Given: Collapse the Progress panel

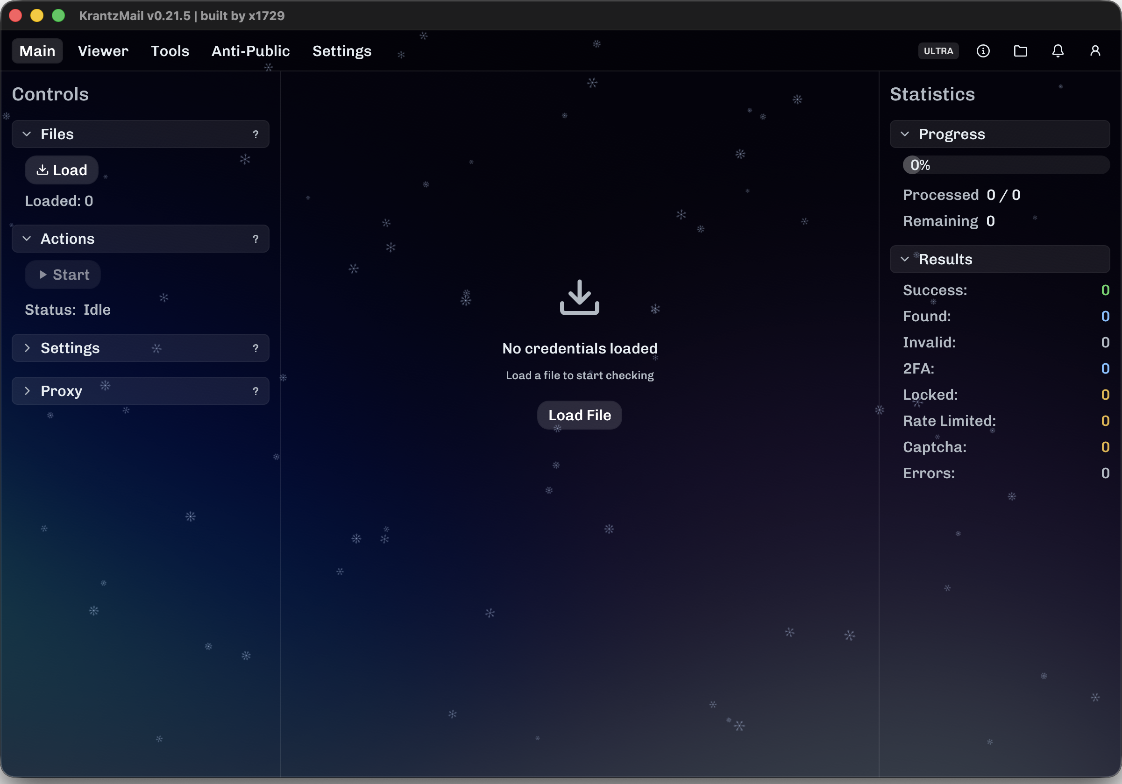Looking at the screenshot, I should pos(904,134).
